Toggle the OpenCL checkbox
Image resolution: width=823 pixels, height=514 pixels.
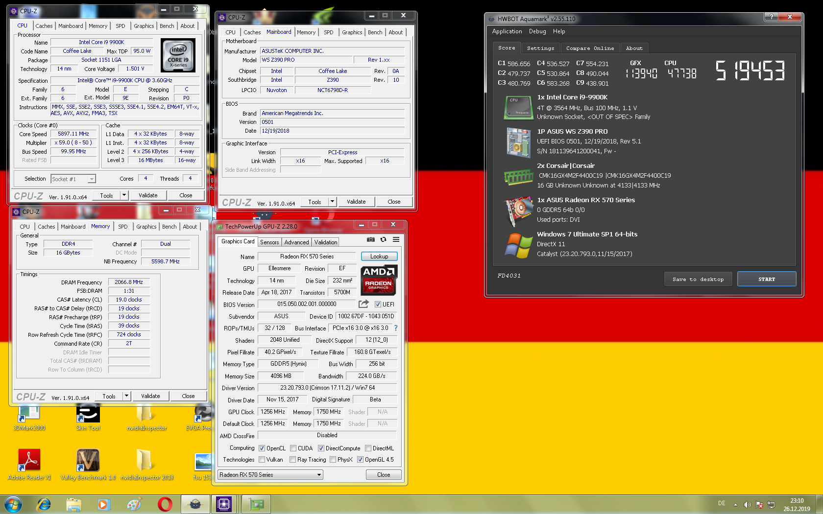click(x=262, y=448)
